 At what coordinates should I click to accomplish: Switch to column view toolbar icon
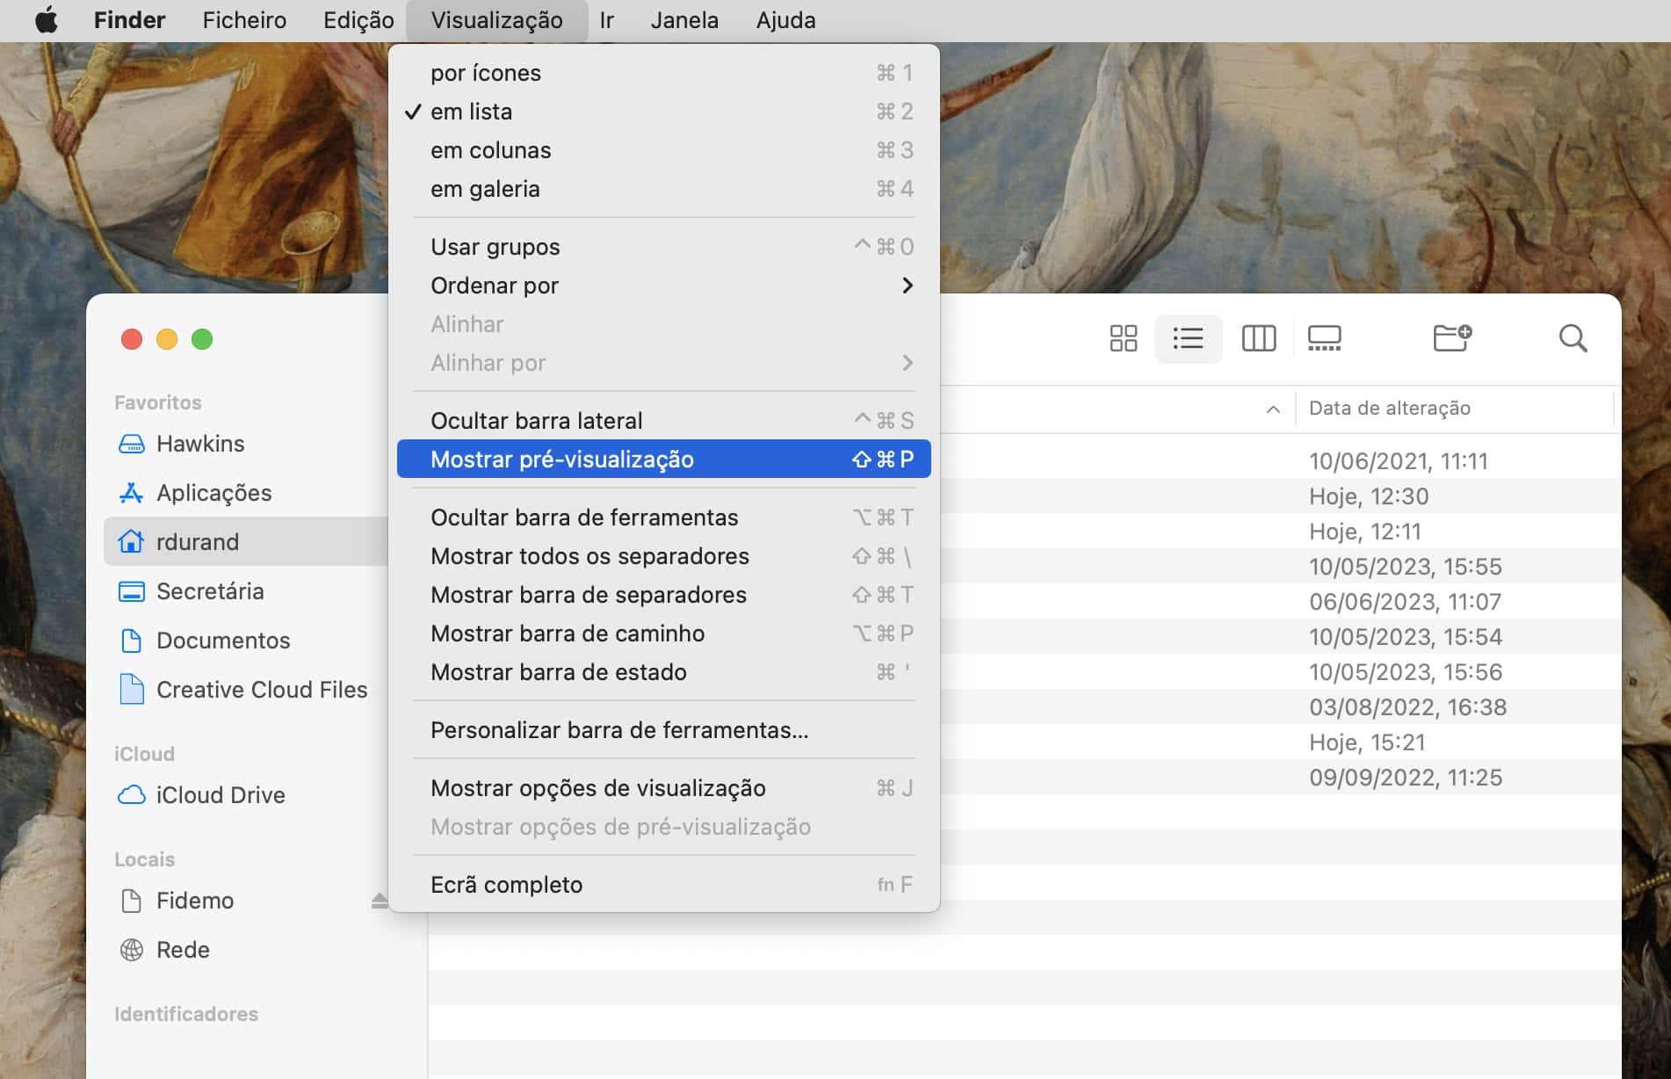(x=1258, y=338)
